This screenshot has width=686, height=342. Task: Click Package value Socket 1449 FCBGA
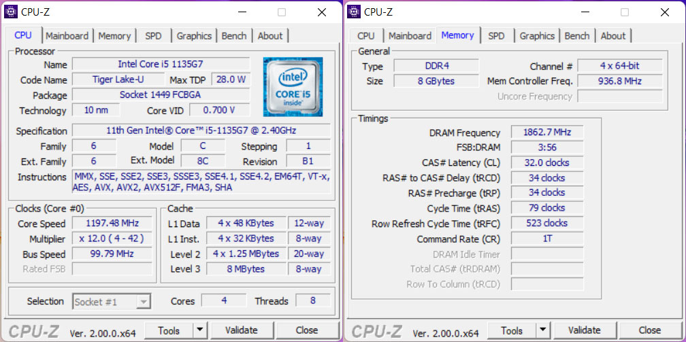coord(161,95)
